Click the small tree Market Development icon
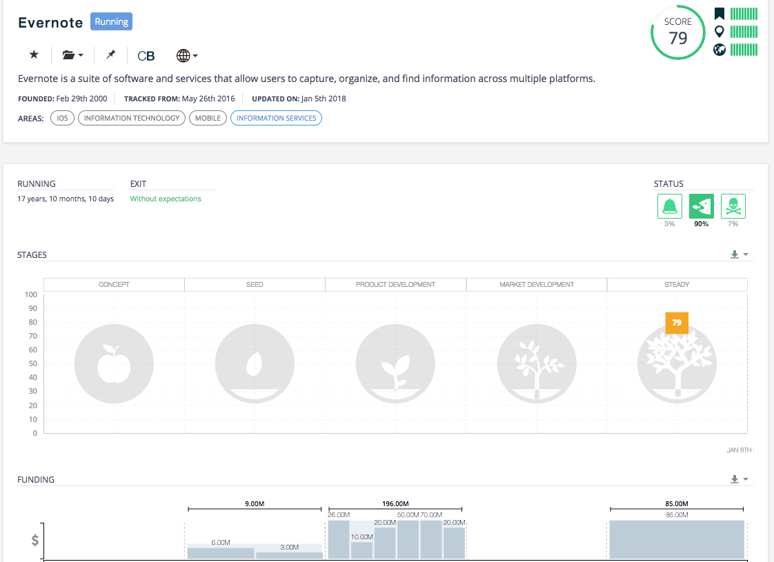The height and width of the screenshot is (562, 774). click(537, 363)
